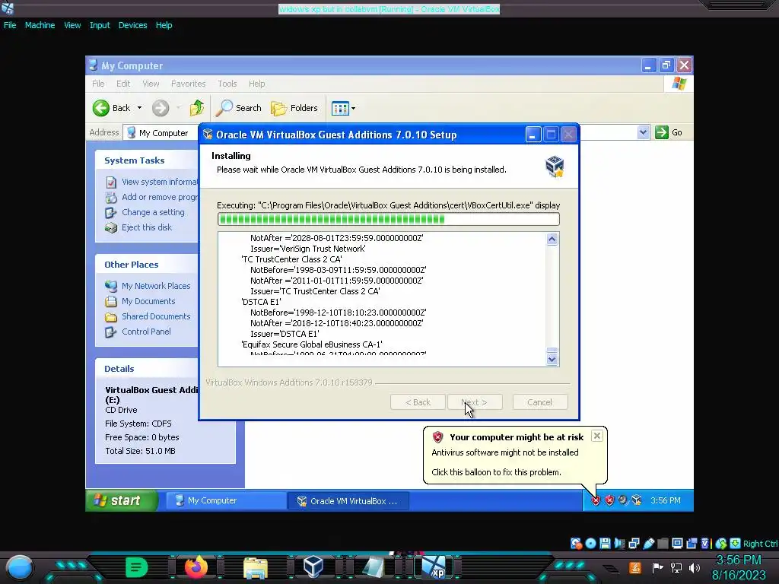Open the Back history dropdown arrow
Viewport: 779px width, 584px height.
140,108
